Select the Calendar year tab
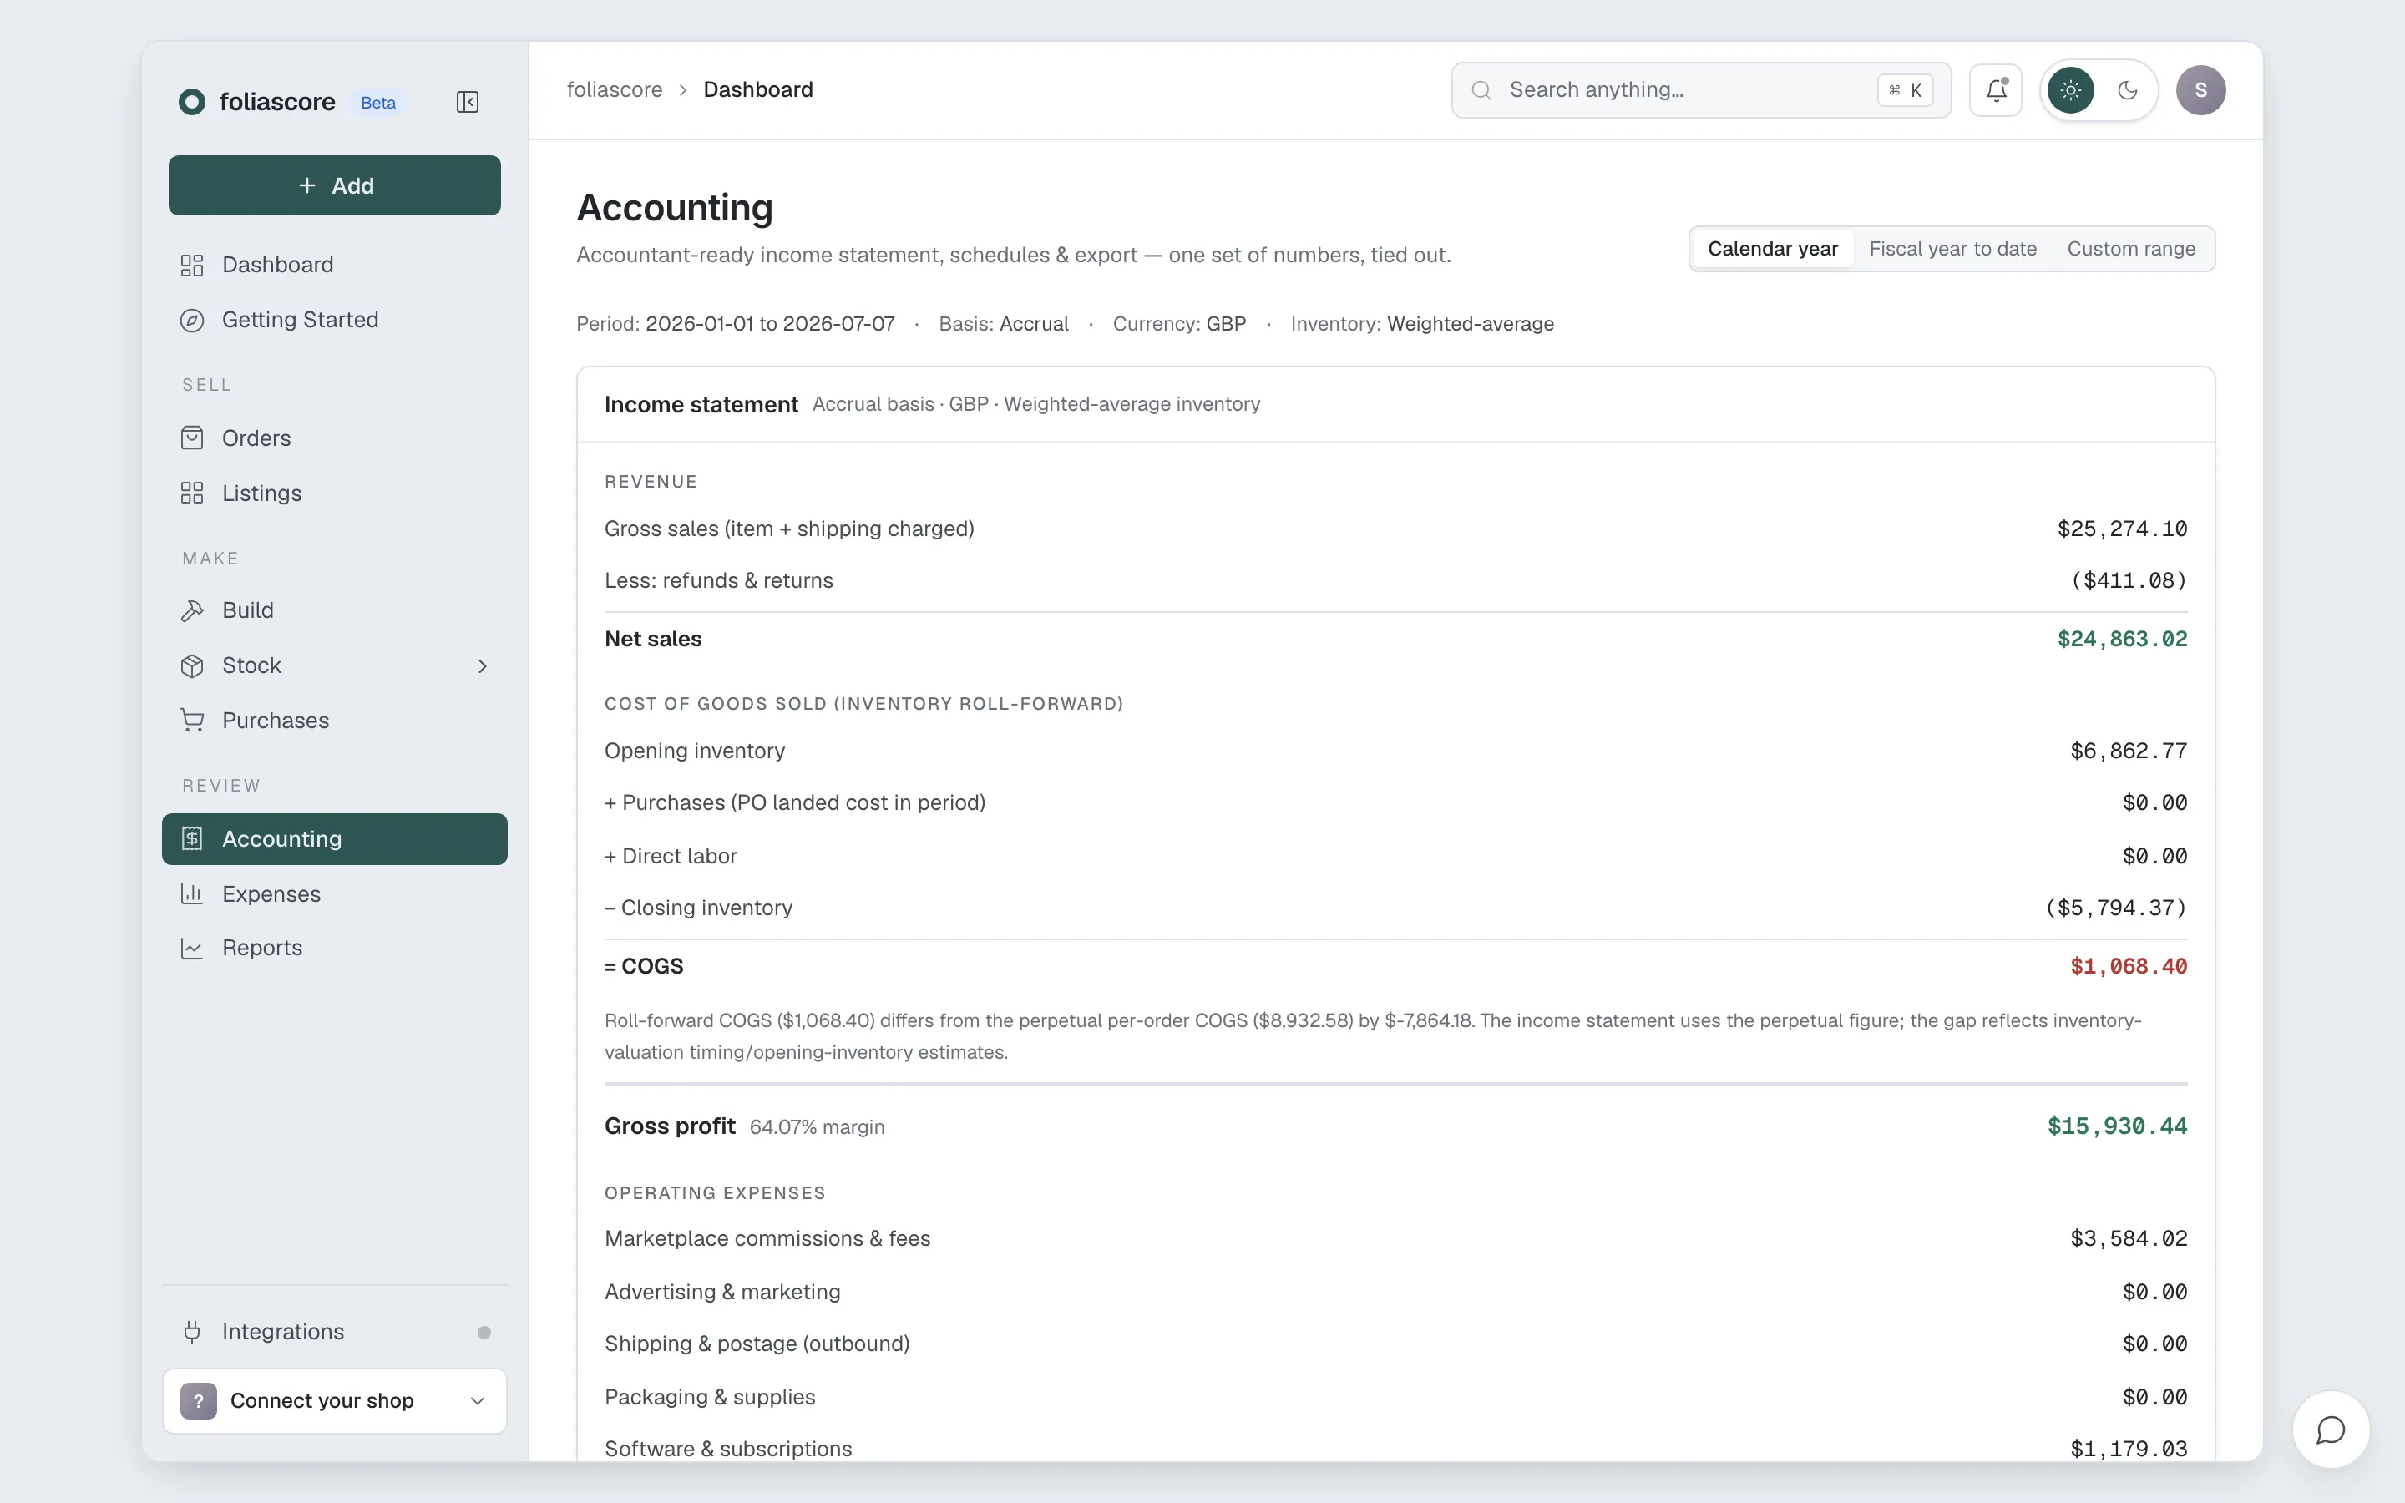Viewport: 2405px width, 1503px height. click(x=1772, y=249)
